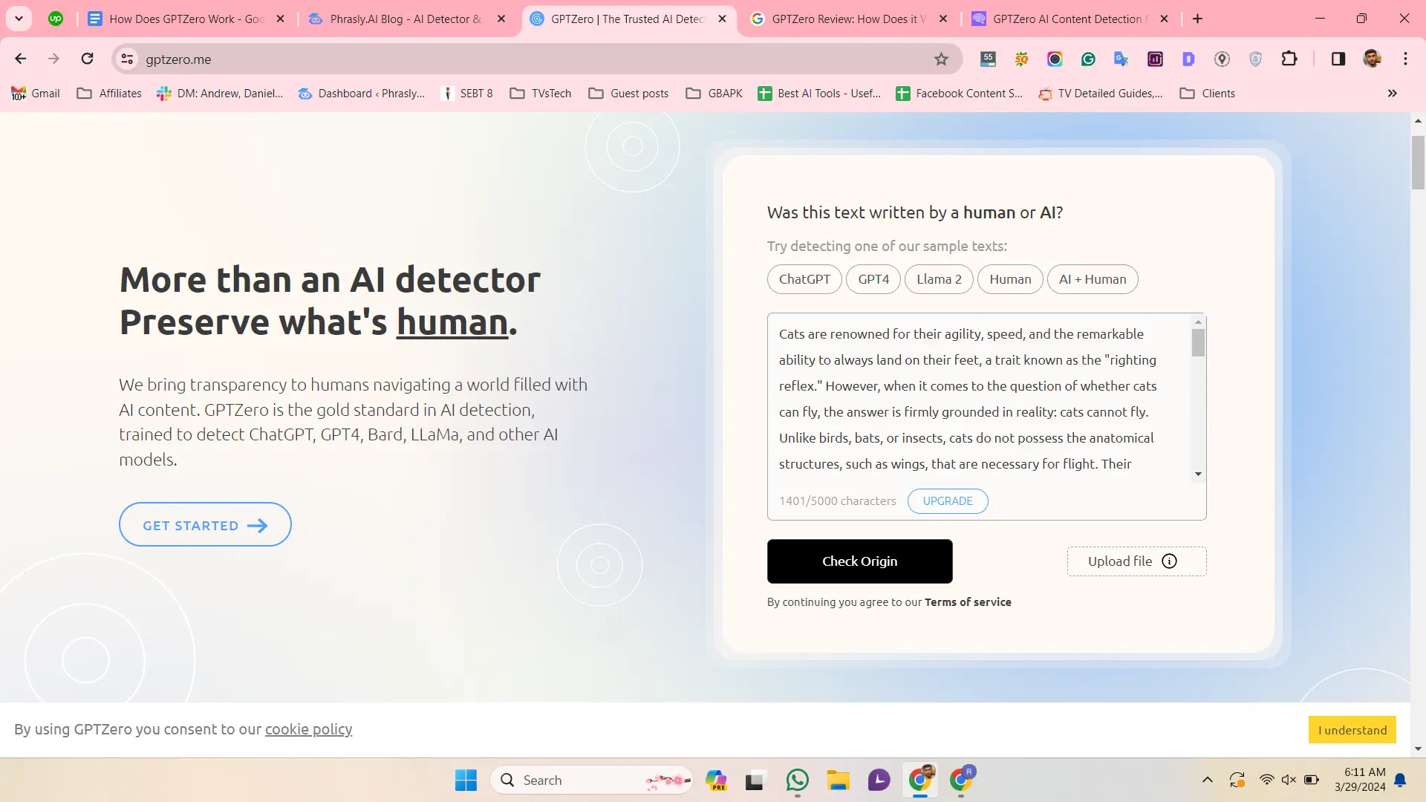The height and width of the screenshot is (802, 1426).
Task: Click the Check Origin button
Action: coord(860,561)
